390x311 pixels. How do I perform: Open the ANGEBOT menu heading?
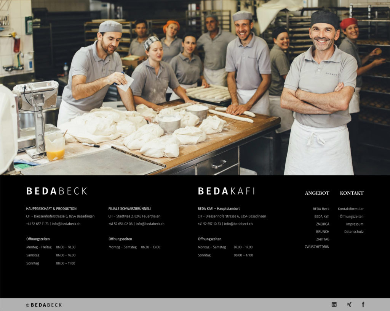tap(317, 193)
